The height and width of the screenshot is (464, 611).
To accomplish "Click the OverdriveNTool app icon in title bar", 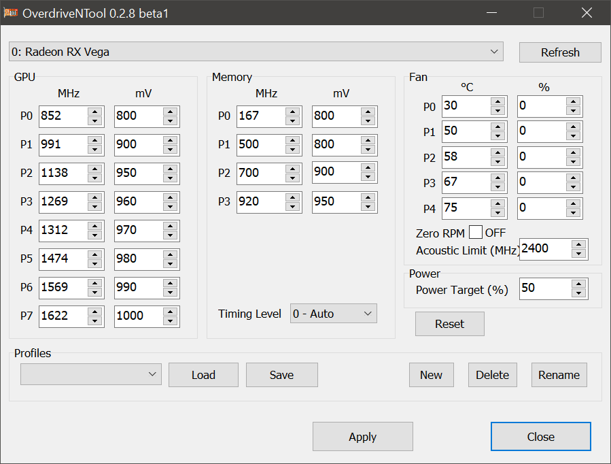I will 10,13.
